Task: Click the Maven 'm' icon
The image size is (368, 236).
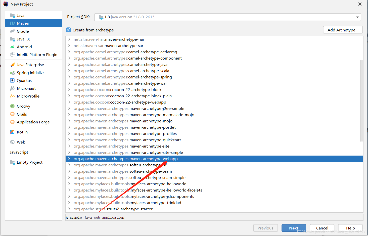Action: (x=12, y=23)
